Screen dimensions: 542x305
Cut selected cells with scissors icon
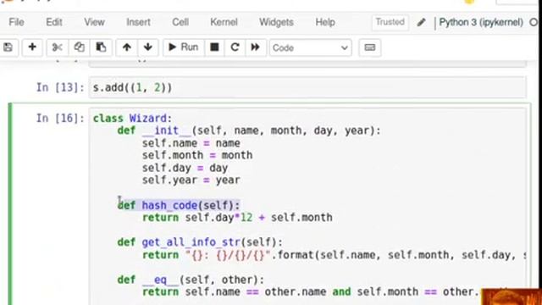tap(58, 47)
